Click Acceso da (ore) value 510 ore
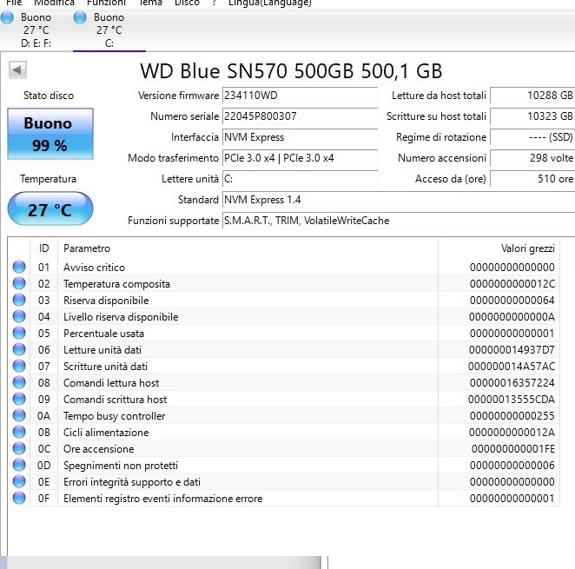 pyautogui.click(x=532, y=179)
